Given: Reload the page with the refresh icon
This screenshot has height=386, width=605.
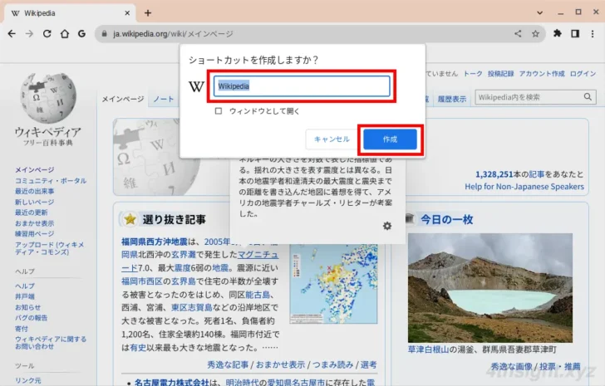Looking at the screenshot, I should coord(47,34).
